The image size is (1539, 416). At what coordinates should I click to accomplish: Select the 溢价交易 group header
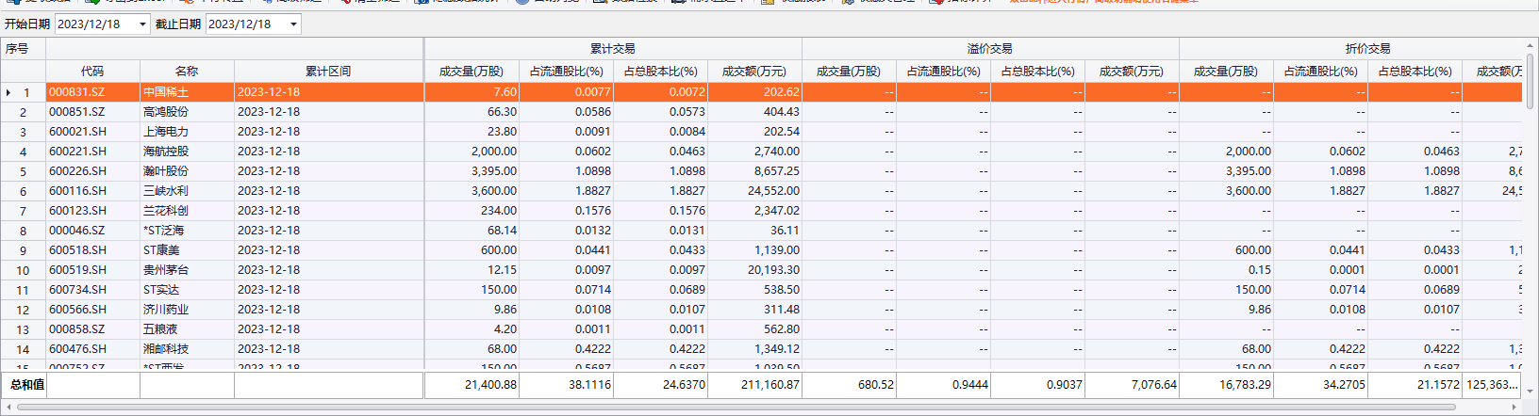[x=990, y=49]
